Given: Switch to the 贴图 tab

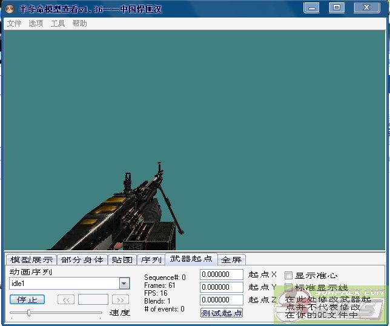Looking at the screenshot, I should point(122,259).
